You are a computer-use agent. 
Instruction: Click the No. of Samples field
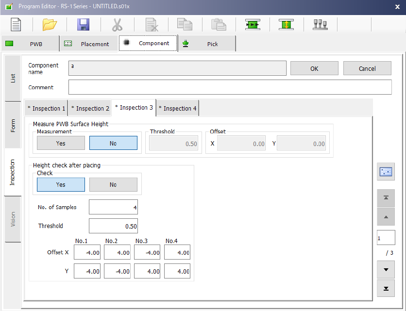(x=114, y=207)
